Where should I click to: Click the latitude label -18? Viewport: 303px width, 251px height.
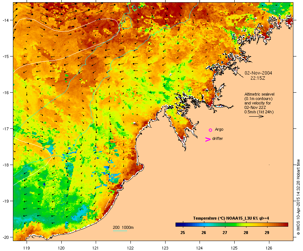5,165
